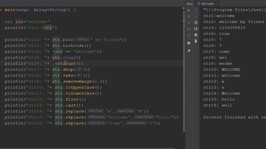This screenshot has width=266, height=149.
Task: Click console output str8: weome
Action: click(x=218, y=63)
